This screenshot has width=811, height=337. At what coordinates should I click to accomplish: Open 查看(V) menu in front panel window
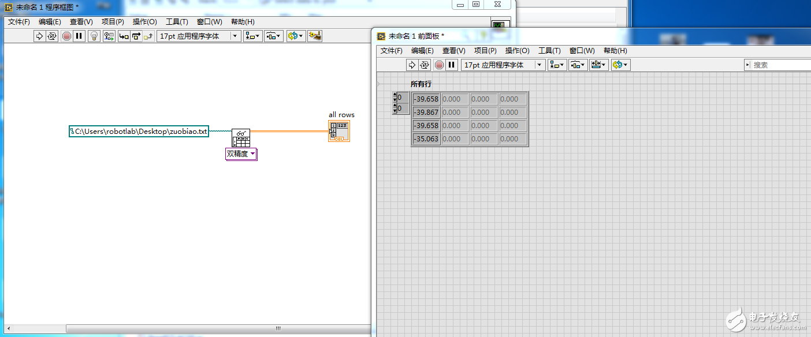coord(453,51)
